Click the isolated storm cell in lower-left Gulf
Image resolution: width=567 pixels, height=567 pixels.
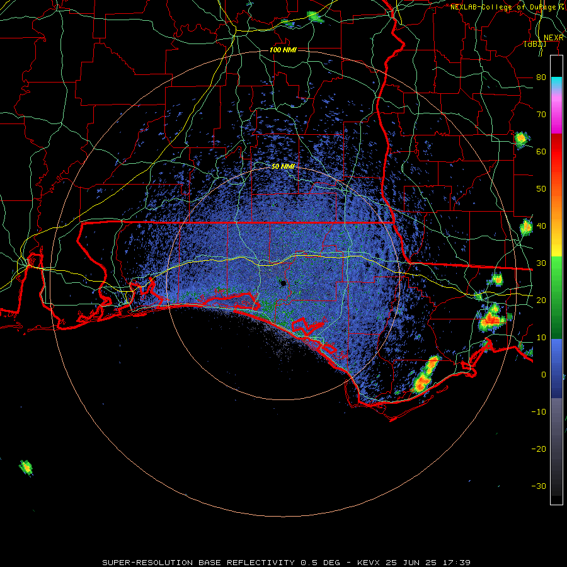point(26,467)
